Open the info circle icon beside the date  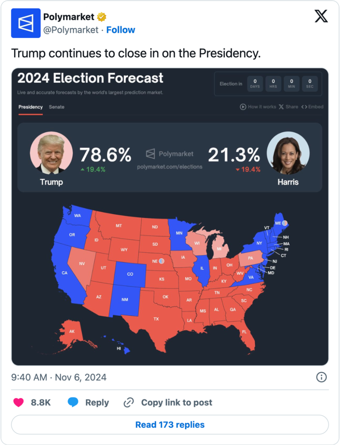(321, 377)
